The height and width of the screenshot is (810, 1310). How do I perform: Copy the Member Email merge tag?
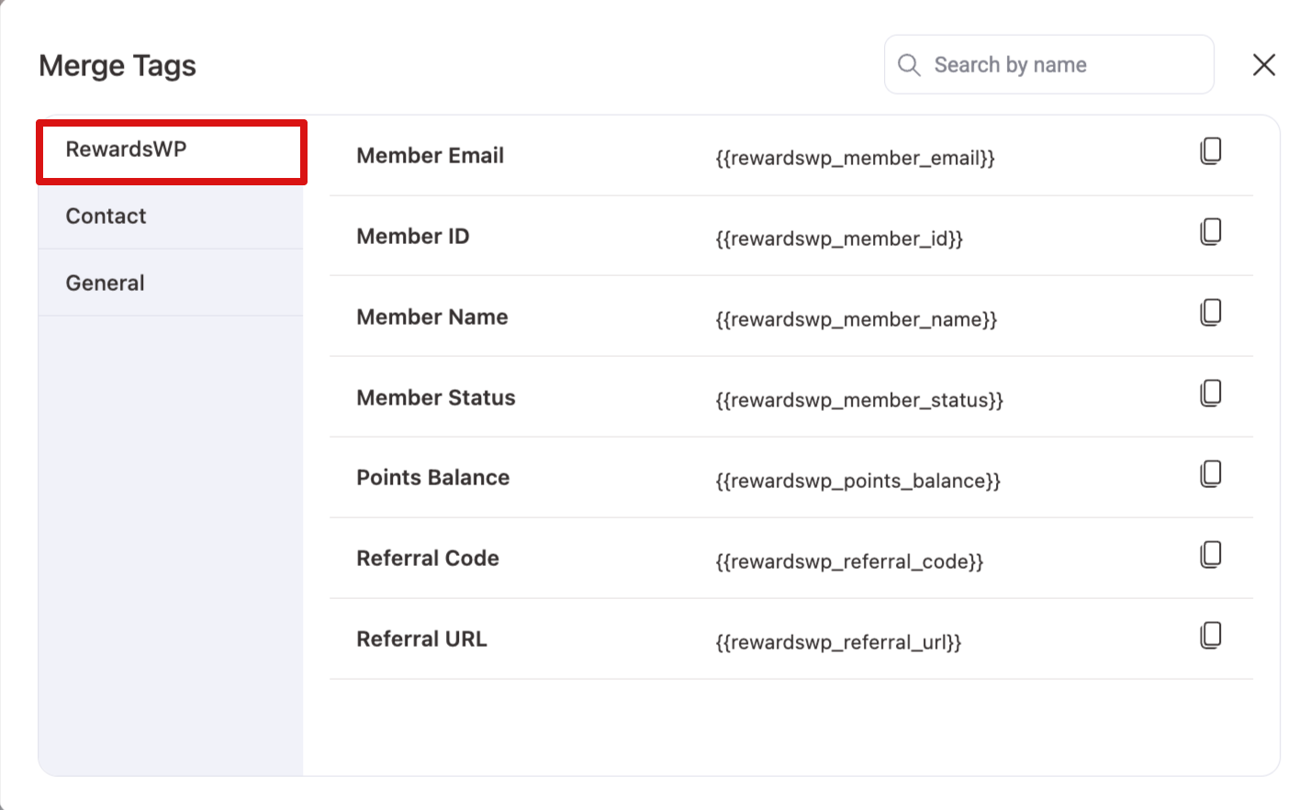point(1211,150)
